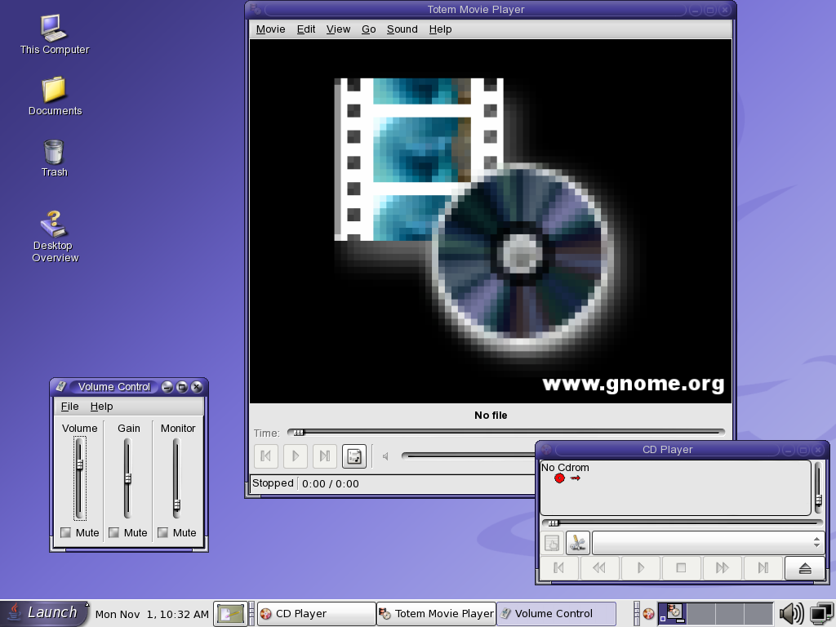The height and width of the screenshot is (627, 836).
Task: Click red disc icon in CD Player display
Action: (559, 478)
